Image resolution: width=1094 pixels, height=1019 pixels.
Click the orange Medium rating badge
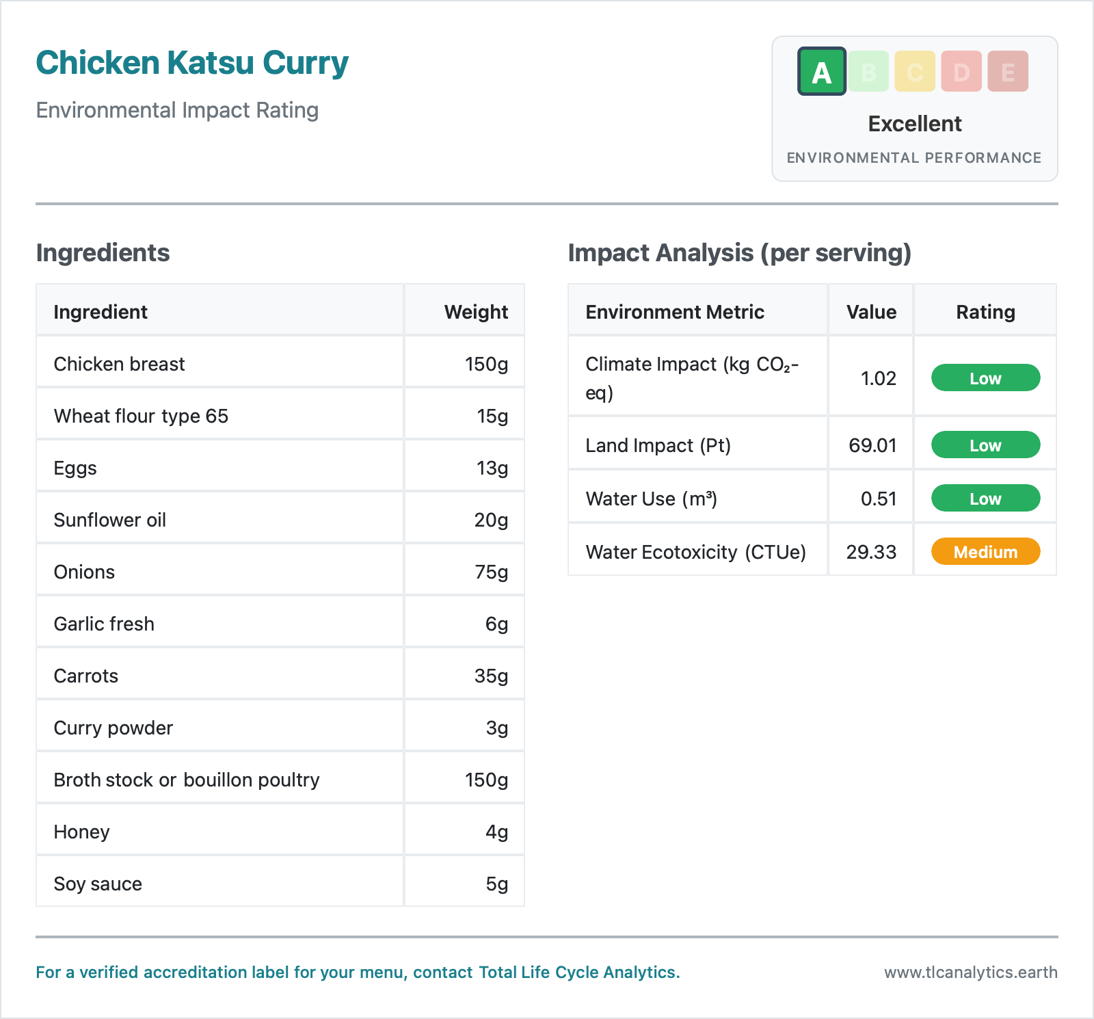pyautogui.click(x=985, y=552)
